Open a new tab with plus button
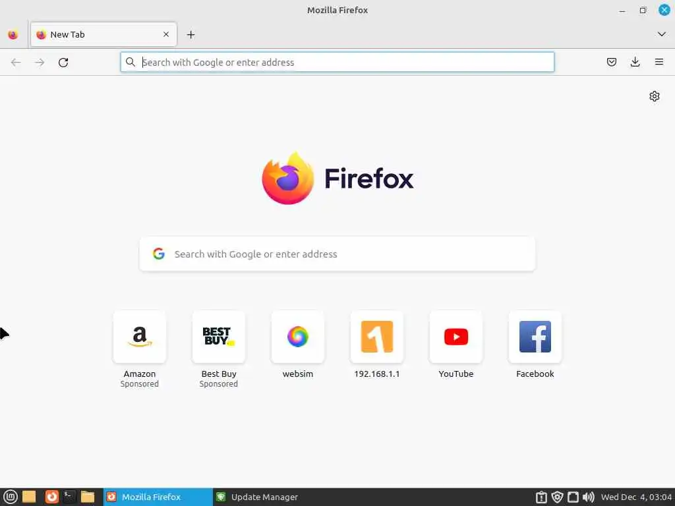This screenshot has width=675, height=506. pos(191,34)
